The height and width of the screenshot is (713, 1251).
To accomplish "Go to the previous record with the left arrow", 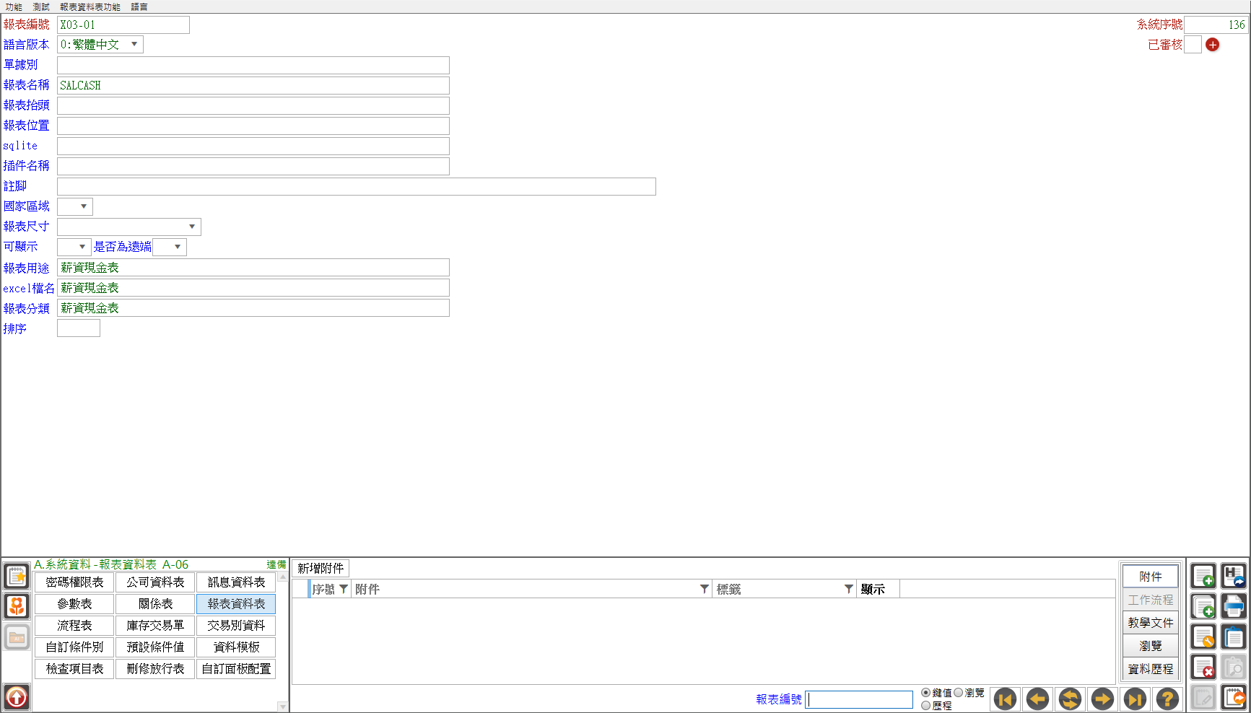I will 1037,699.
